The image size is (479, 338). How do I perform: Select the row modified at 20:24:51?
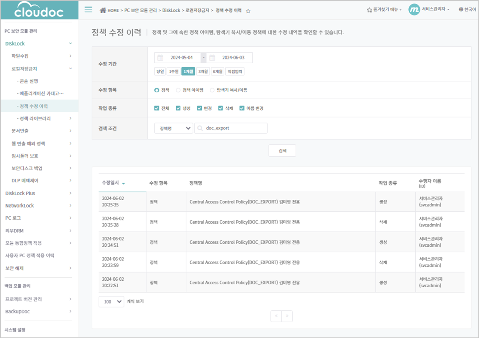pyautogui.click(x=281, y=242)
